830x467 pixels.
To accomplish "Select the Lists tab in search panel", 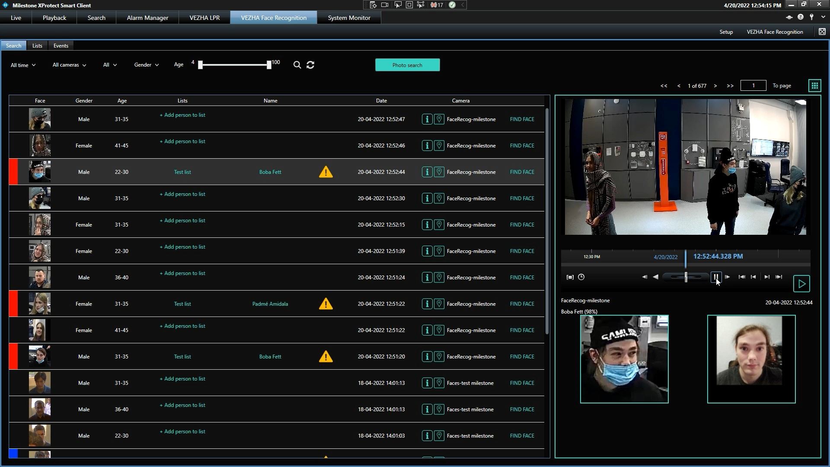I will (37, 45).
